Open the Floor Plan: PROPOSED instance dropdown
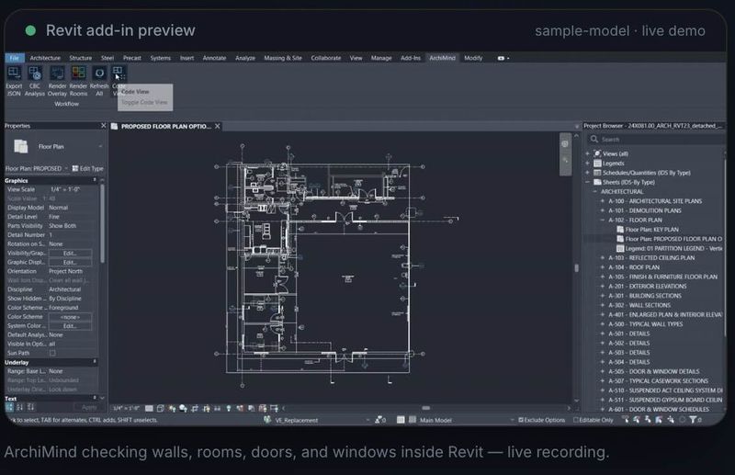 (66, 168)
